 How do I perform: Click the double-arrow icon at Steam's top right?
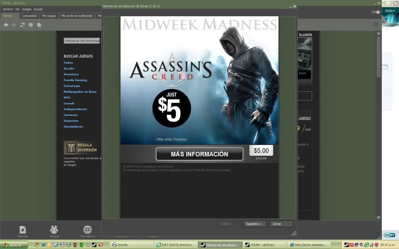pyautogui.click(x=375, y=12)
